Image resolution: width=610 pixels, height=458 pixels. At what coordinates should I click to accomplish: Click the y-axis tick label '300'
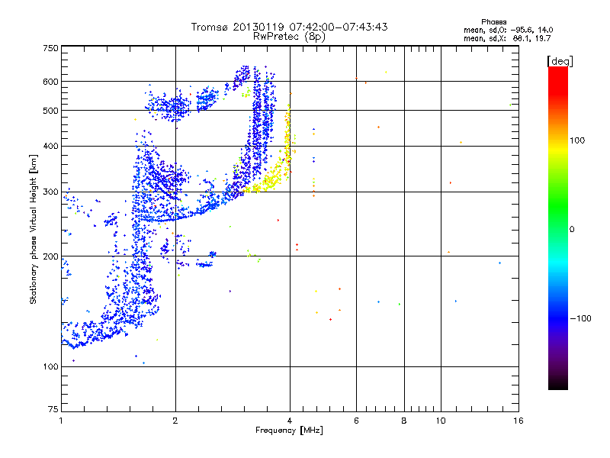click(x=50, y=192)
